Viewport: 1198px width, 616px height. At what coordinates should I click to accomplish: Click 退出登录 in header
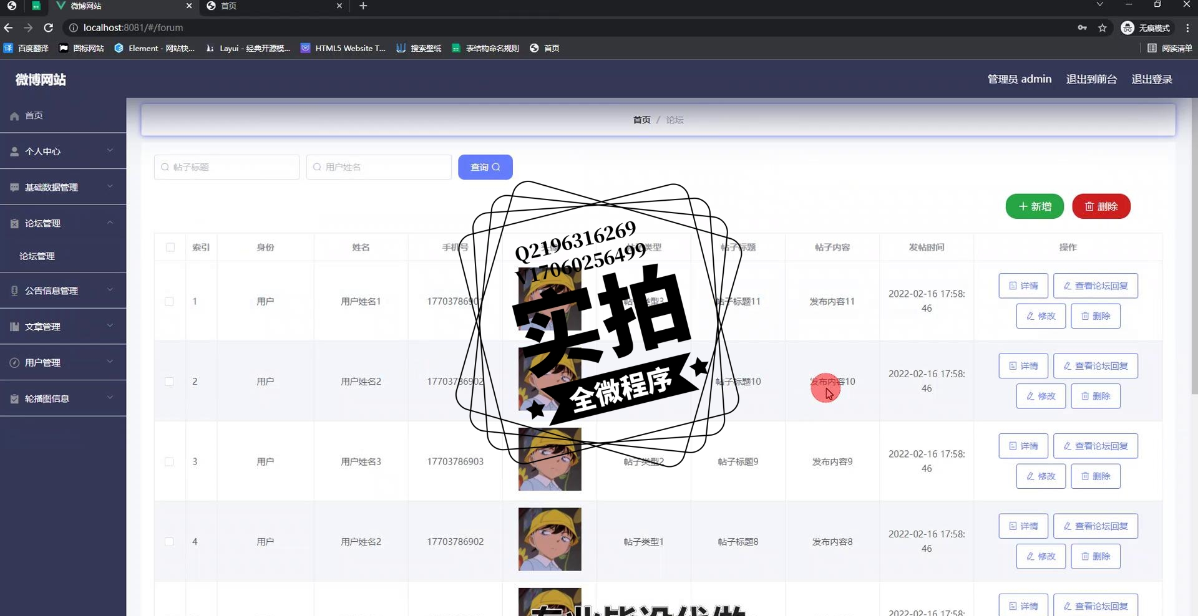point(1152,79)
